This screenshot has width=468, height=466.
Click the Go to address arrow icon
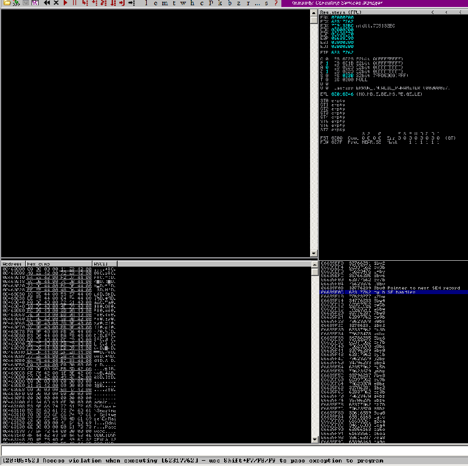(130, 4)
